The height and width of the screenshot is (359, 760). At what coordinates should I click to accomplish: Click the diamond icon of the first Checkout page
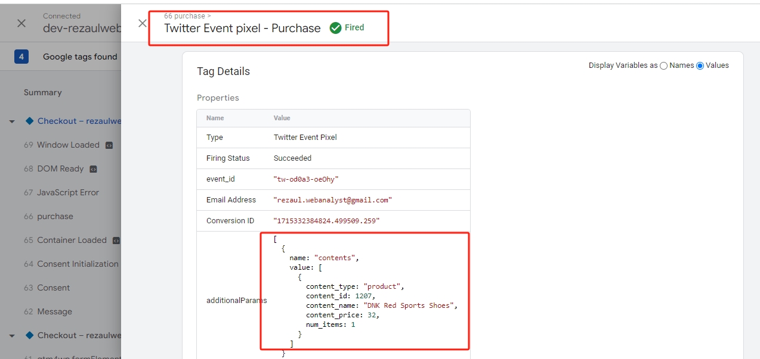click(29, 121)
